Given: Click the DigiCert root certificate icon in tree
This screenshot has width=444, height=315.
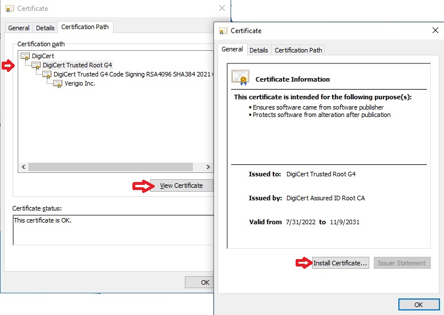Looking at the screenshot, I should click(25, 56).
